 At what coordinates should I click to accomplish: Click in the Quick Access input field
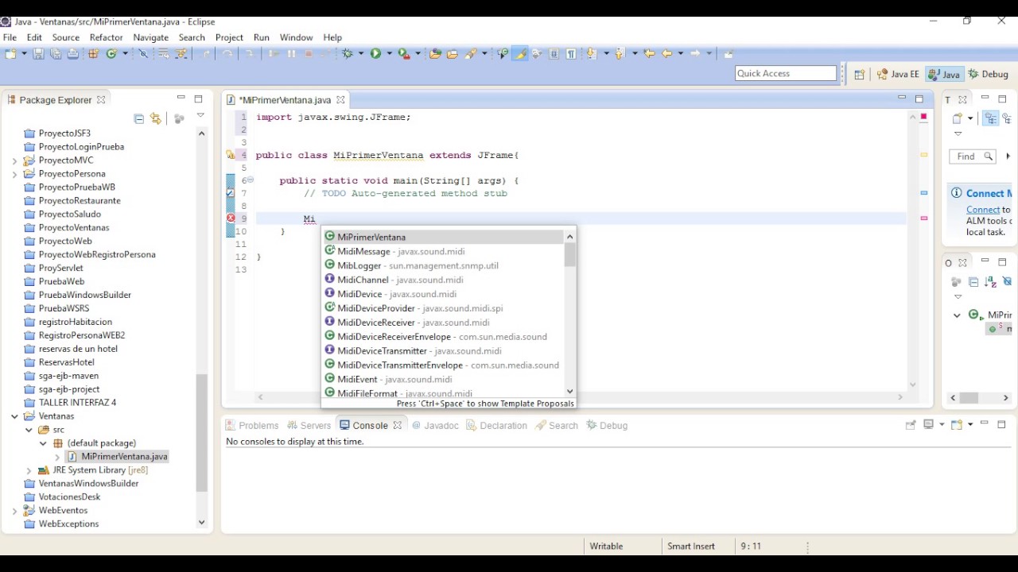click(x=786, y=73)
